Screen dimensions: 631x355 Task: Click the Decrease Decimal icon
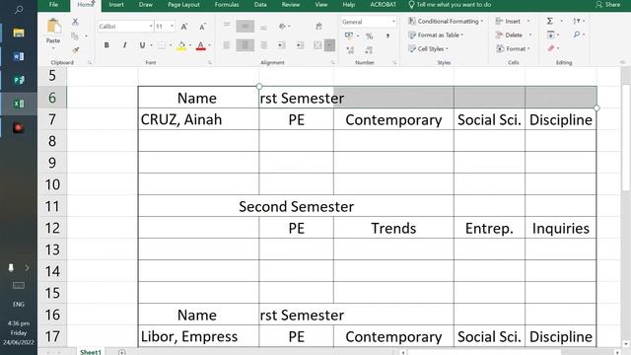tap(369, 50)
